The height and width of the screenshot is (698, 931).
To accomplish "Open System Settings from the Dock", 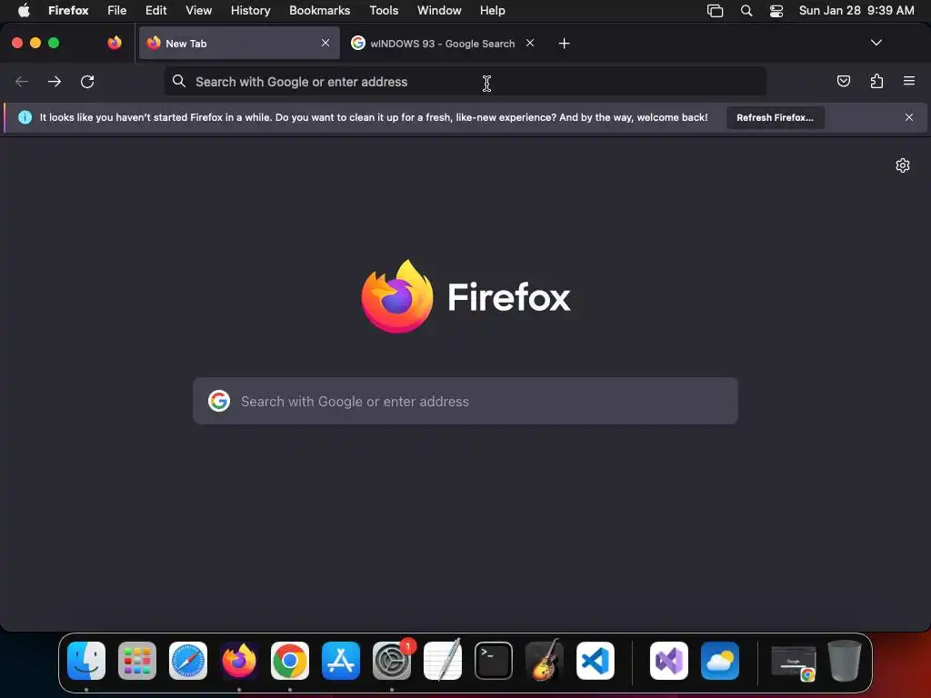I will click(x=392, y=661).
